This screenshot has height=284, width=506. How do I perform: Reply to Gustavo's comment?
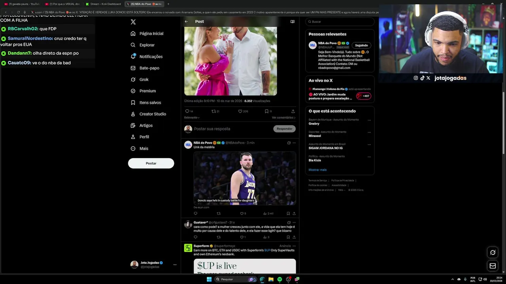(x=195, y=237)
